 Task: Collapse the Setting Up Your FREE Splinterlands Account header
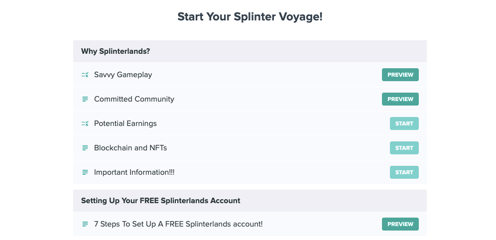click(250, 201)
